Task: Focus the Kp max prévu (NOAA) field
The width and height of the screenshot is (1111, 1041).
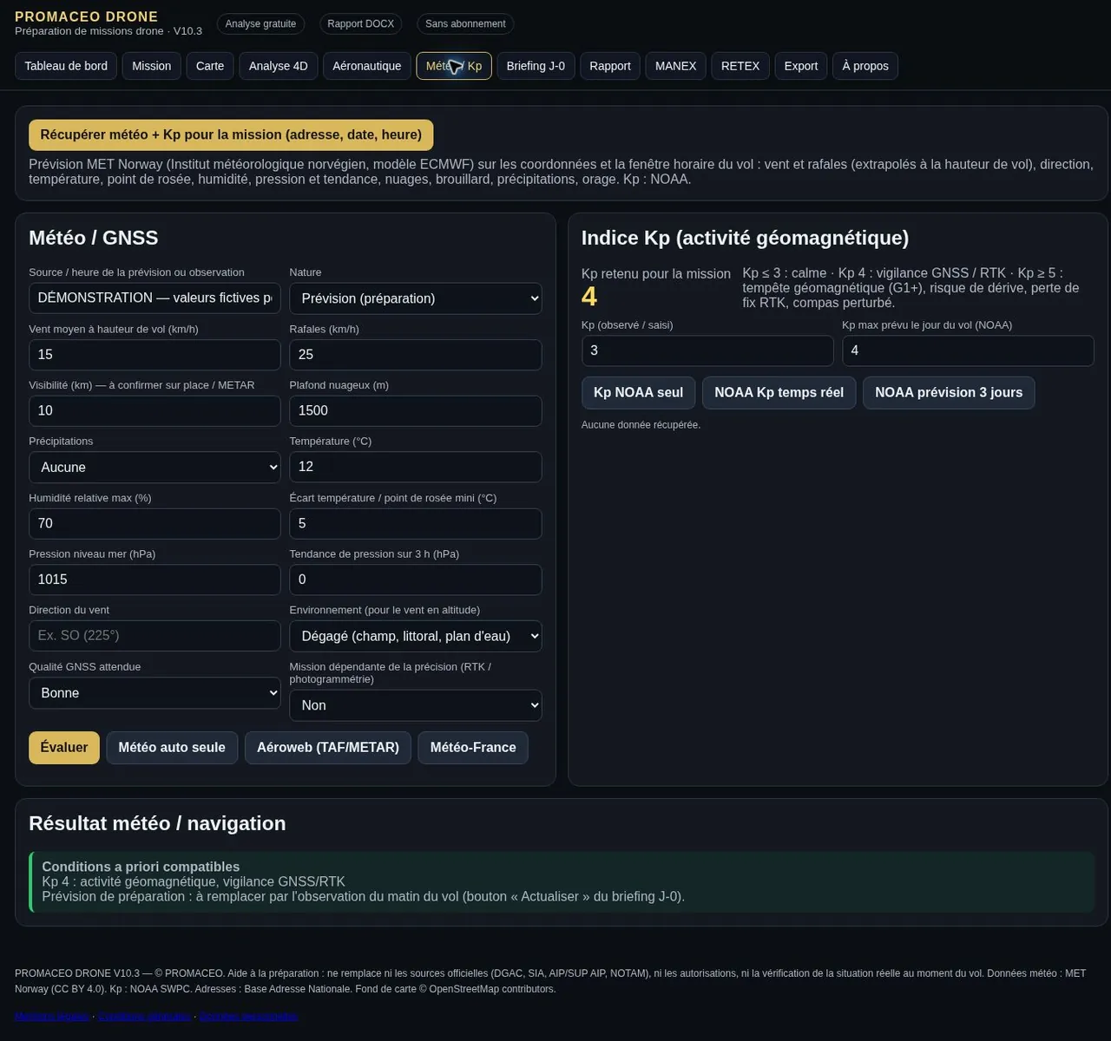Action: pyautogui.click(x=968, y=350)
